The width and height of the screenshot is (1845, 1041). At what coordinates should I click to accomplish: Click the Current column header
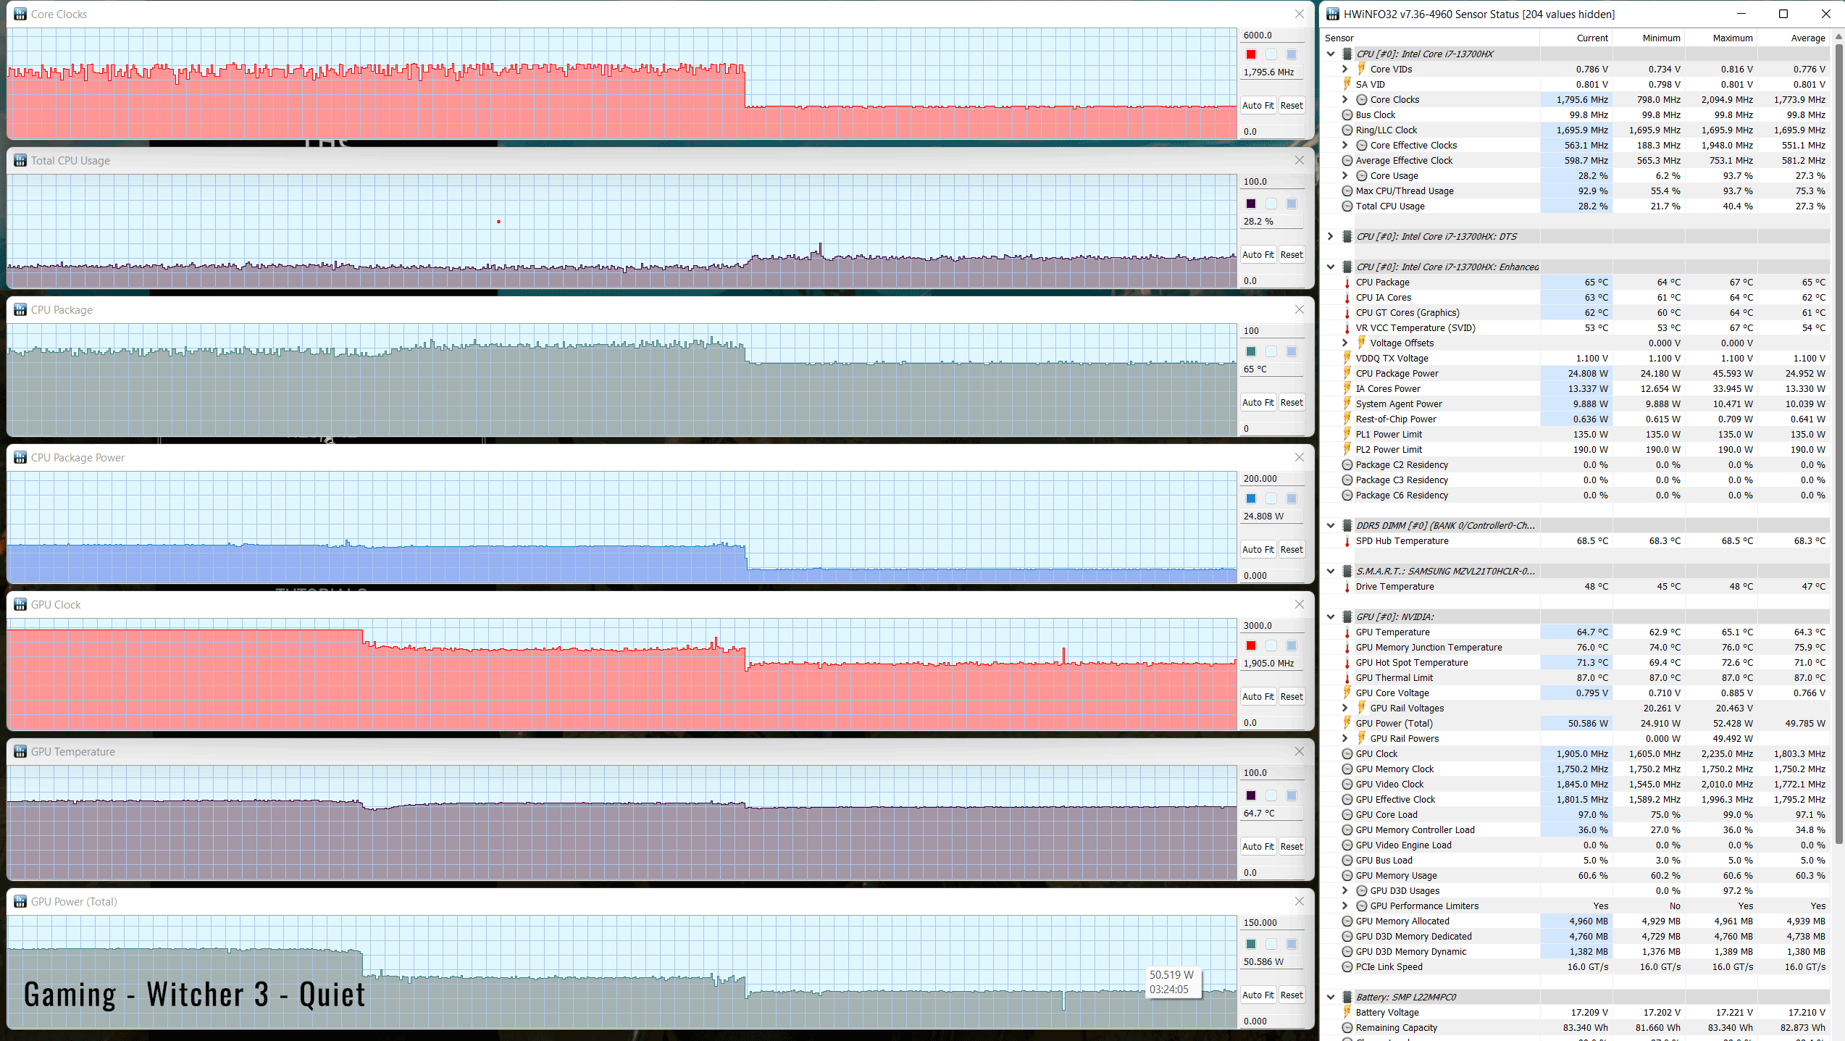[1575, 38]
